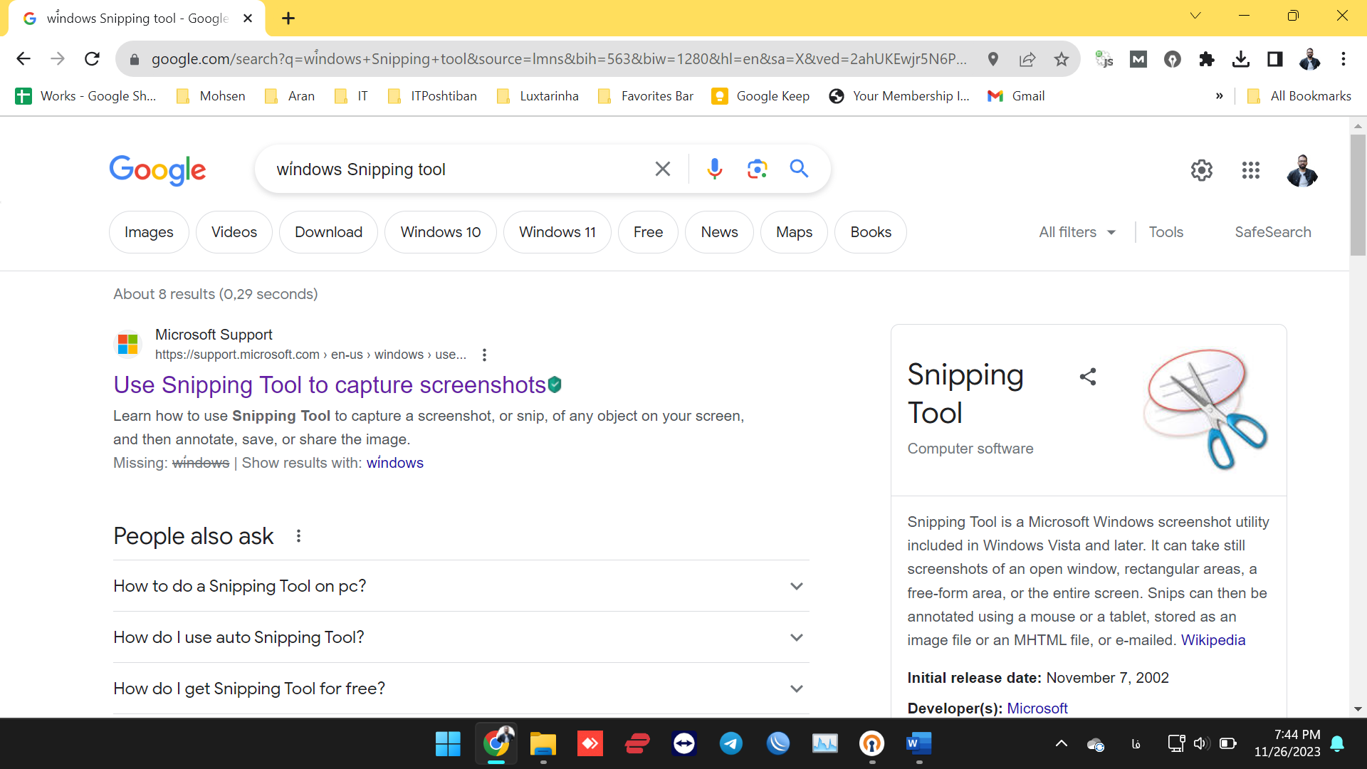Open Chrome downloads icon

click(x=1241, y=59)
